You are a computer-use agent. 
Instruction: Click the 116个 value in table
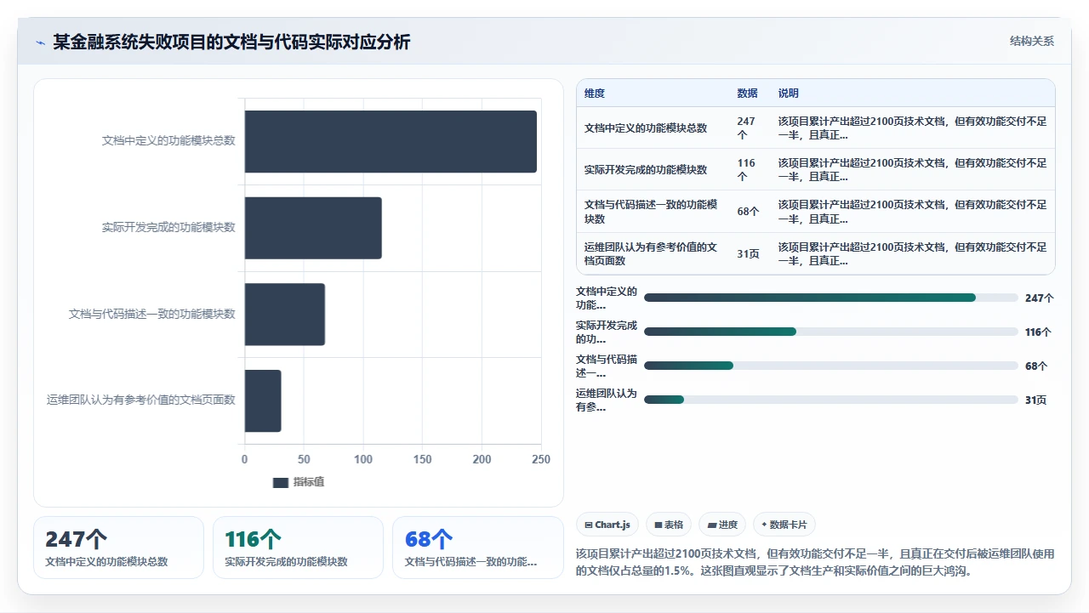(x=746, y=170)
